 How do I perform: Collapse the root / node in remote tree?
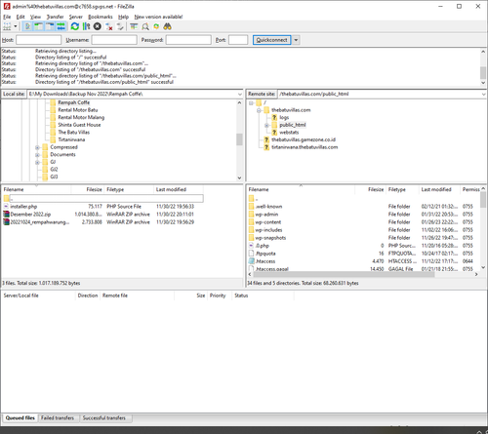coord(251,103)
